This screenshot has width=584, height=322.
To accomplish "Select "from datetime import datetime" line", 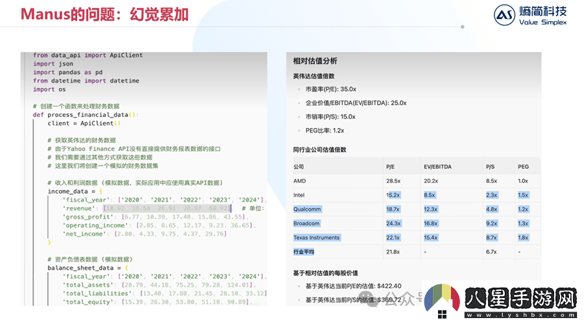I will [x=86, y=81].
